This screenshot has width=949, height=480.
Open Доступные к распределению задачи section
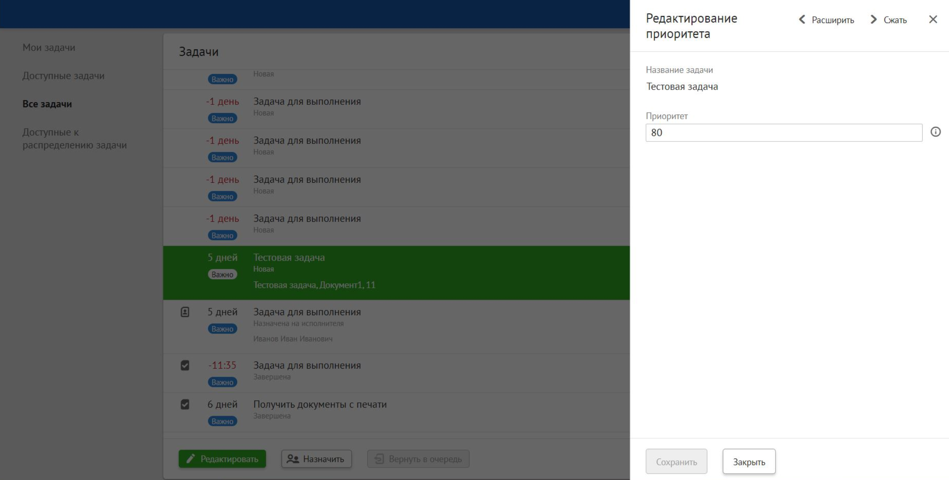[x=74, y=138]
